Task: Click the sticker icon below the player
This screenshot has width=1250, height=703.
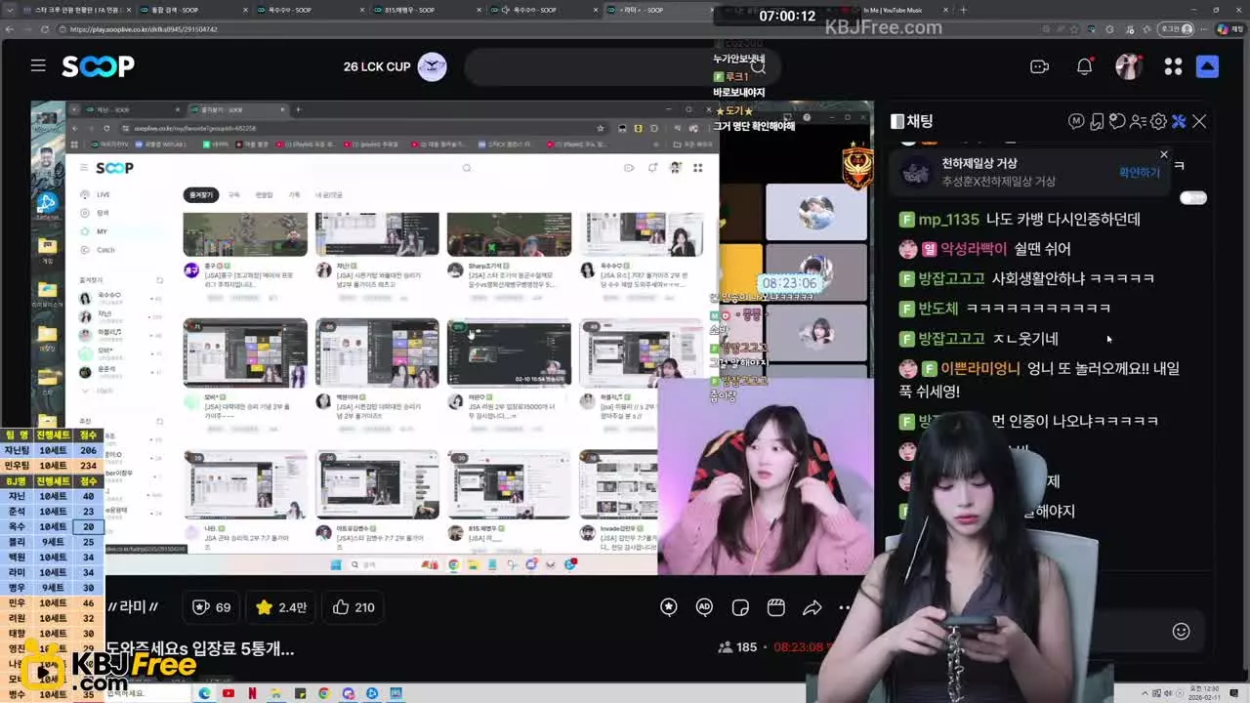Action: (x=740, y=607)
